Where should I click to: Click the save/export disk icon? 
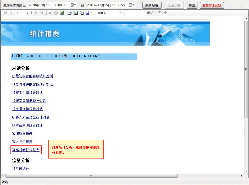[x=87, y=13]
